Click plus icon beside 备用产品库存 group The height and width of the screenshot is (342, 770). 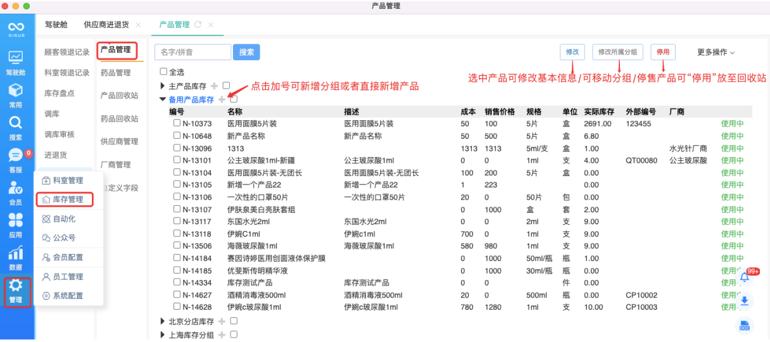(x=222, y=100)
